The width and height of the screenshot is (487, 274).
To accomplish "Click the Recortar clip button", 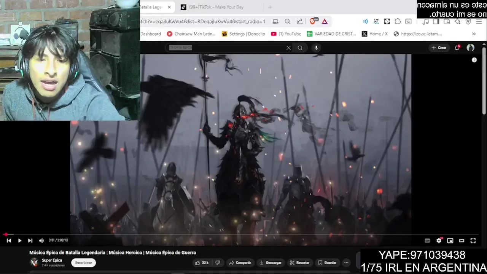I will coord(299,263).
